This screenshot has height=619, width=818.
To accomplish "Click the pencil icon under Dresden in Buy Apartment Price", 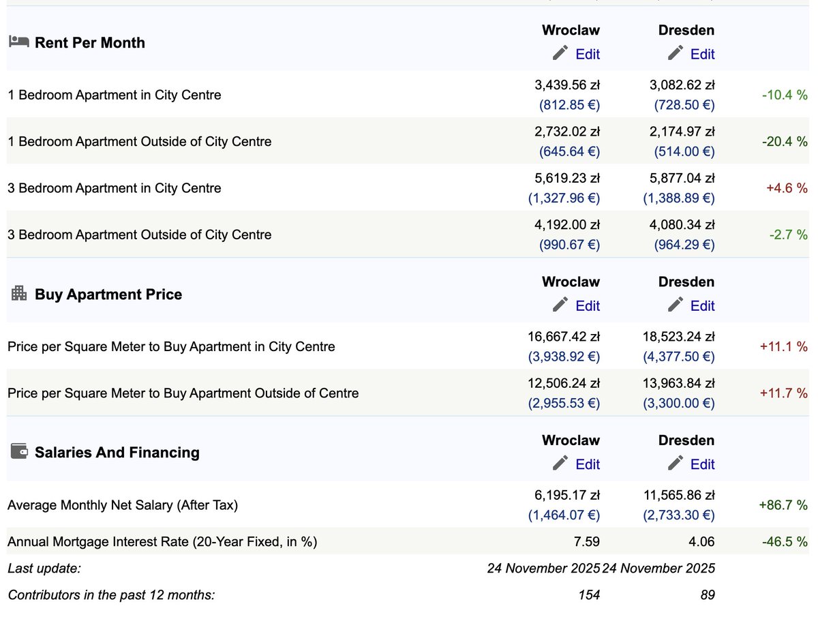I will point(676,305).
